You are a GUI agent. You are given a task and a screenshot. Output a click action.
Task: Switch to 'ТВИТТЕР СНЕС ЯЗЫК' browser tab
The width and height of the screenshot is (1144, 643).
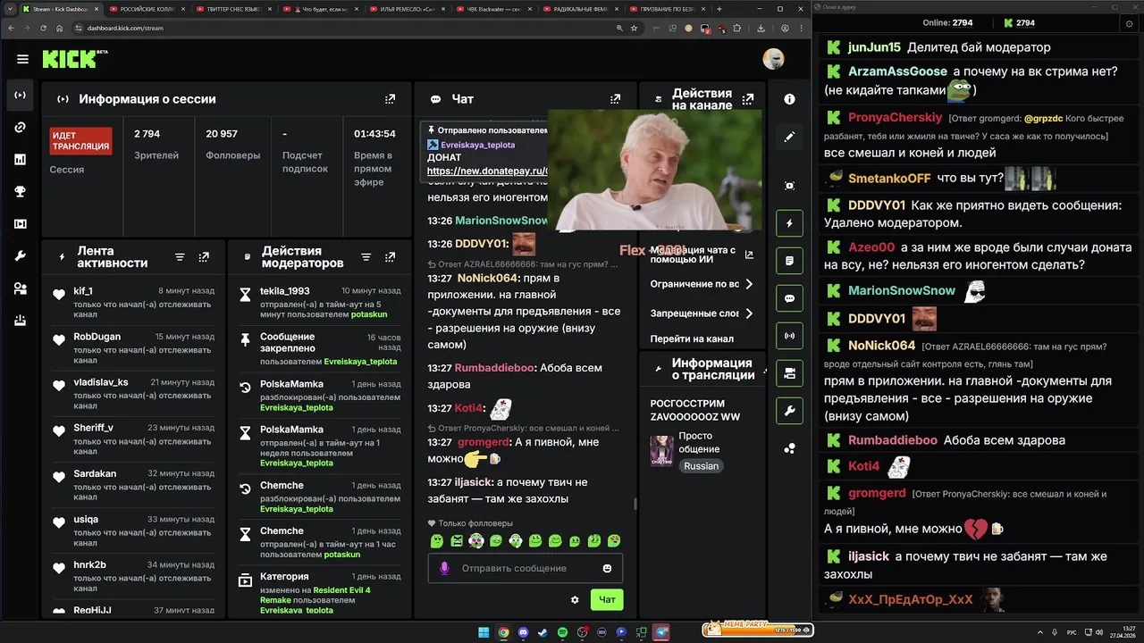234,8
